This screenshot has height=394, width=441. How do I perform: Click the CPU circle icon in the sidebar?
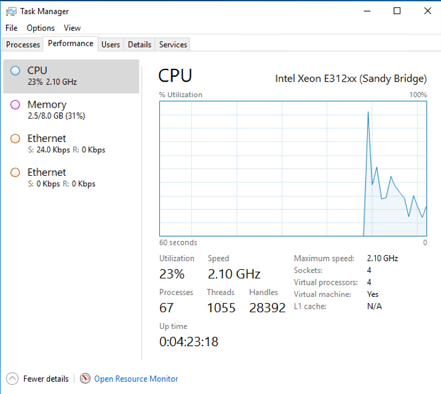point(15,71)
